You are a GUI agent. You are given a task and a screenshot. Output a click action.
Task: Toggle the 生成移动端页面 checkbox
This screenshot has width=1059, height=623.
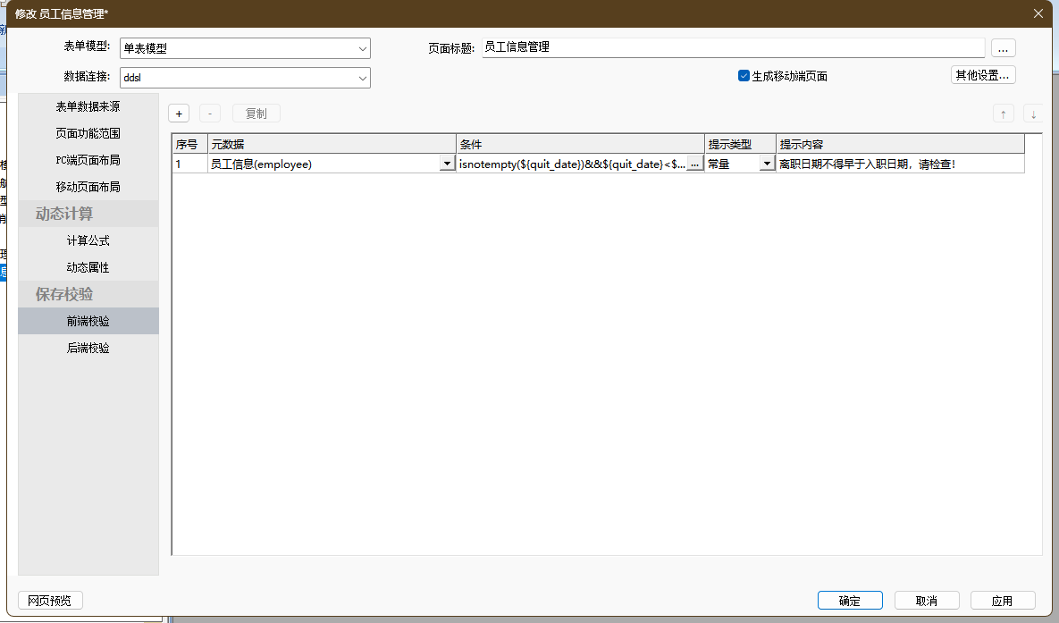tap(744, 76)
